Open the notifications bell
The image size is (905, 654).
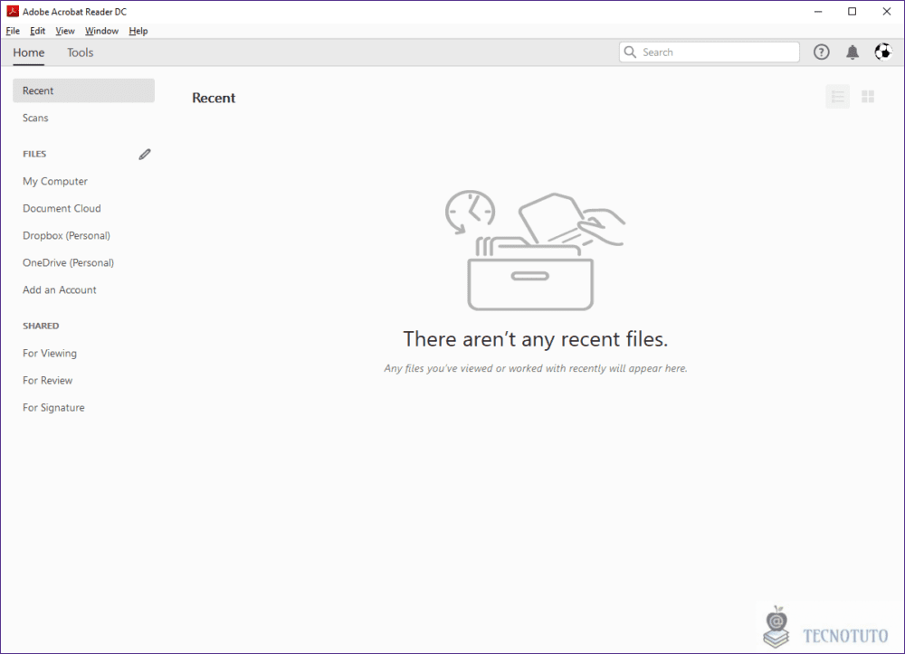pyautogui.click(x=853, y=52)
